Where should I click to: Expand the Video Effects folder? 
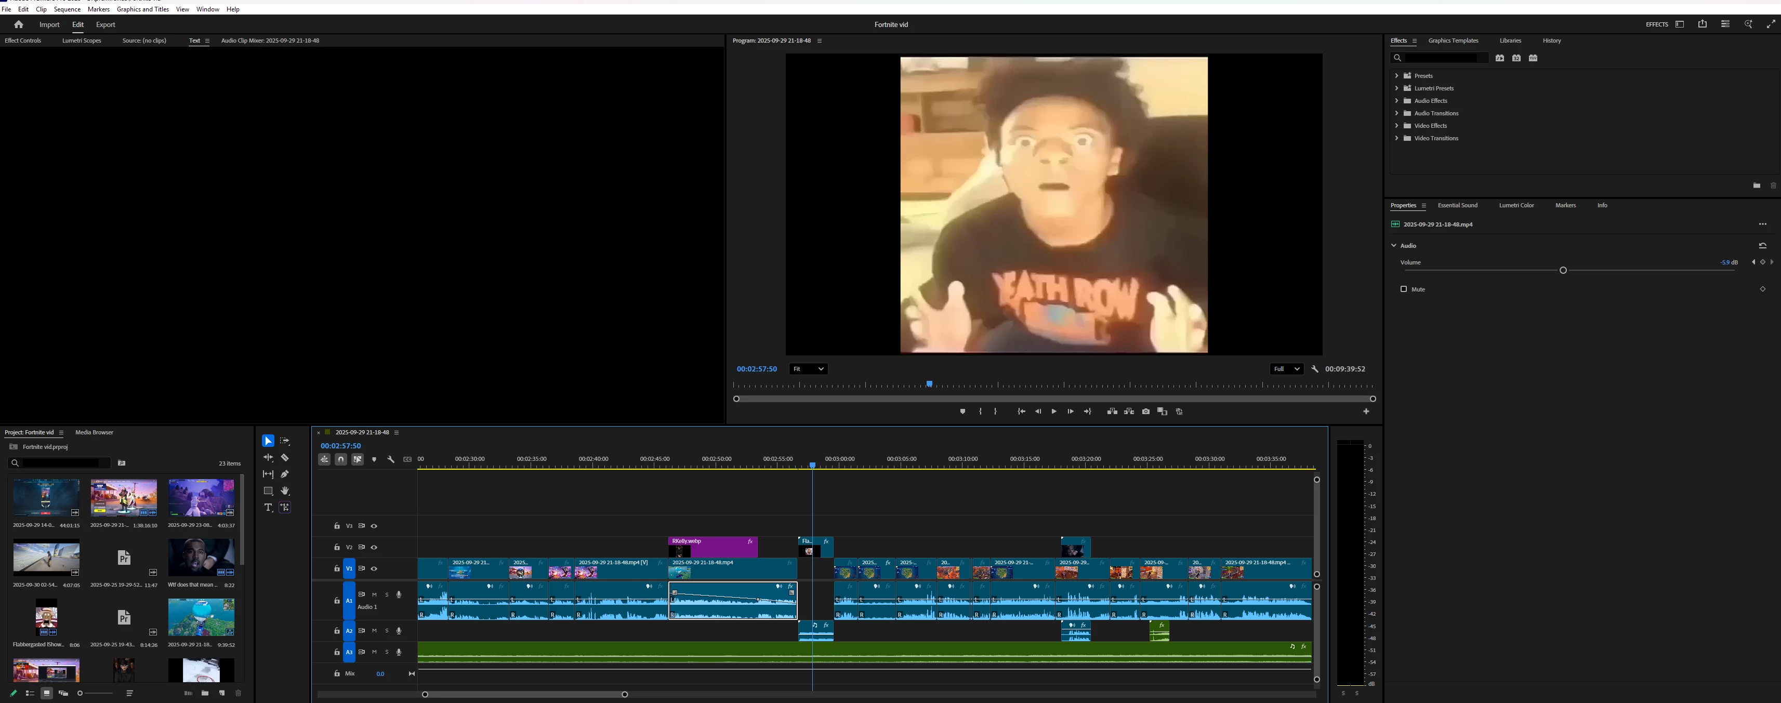coord(1396,126)
